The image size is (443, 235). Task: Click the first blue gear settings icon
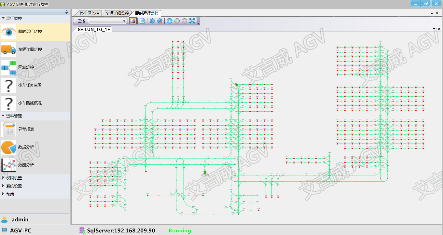[x=152, y=21]
